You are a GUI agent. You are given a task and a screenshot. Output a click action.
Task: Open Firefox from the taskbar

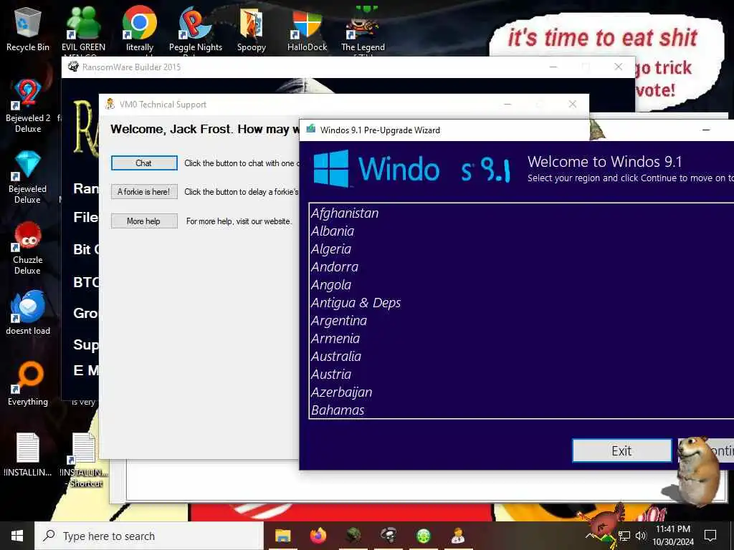[x=318, y=536]
